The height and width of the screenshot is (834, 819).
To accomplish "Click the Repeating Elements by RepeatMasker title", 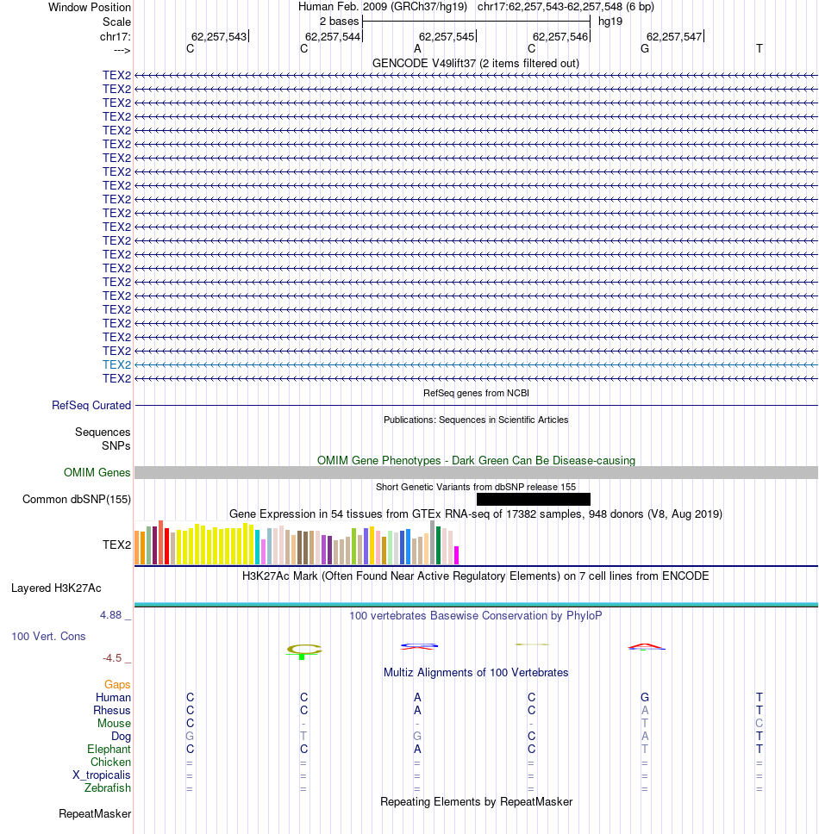I will (476, 801).
